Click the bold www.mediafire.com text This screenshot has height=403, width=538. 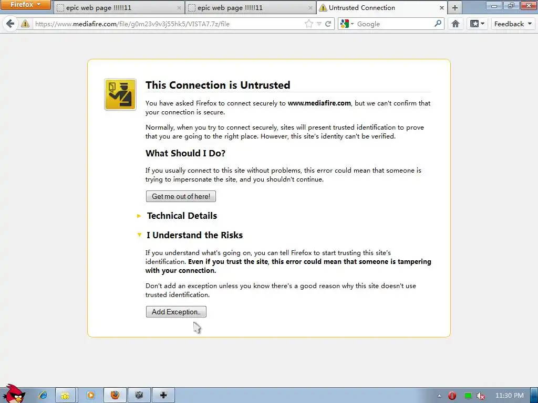pyautogui.click(x=319, y=103)
